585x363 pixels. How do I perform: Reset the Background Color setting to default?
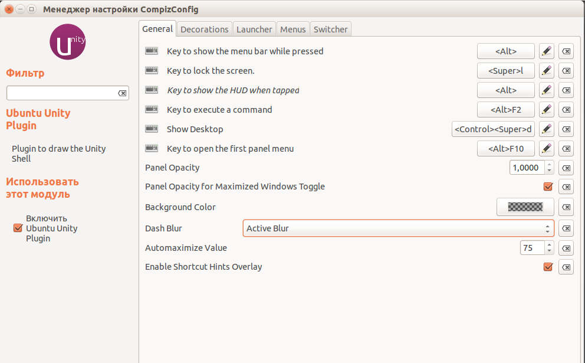(566, 207)
